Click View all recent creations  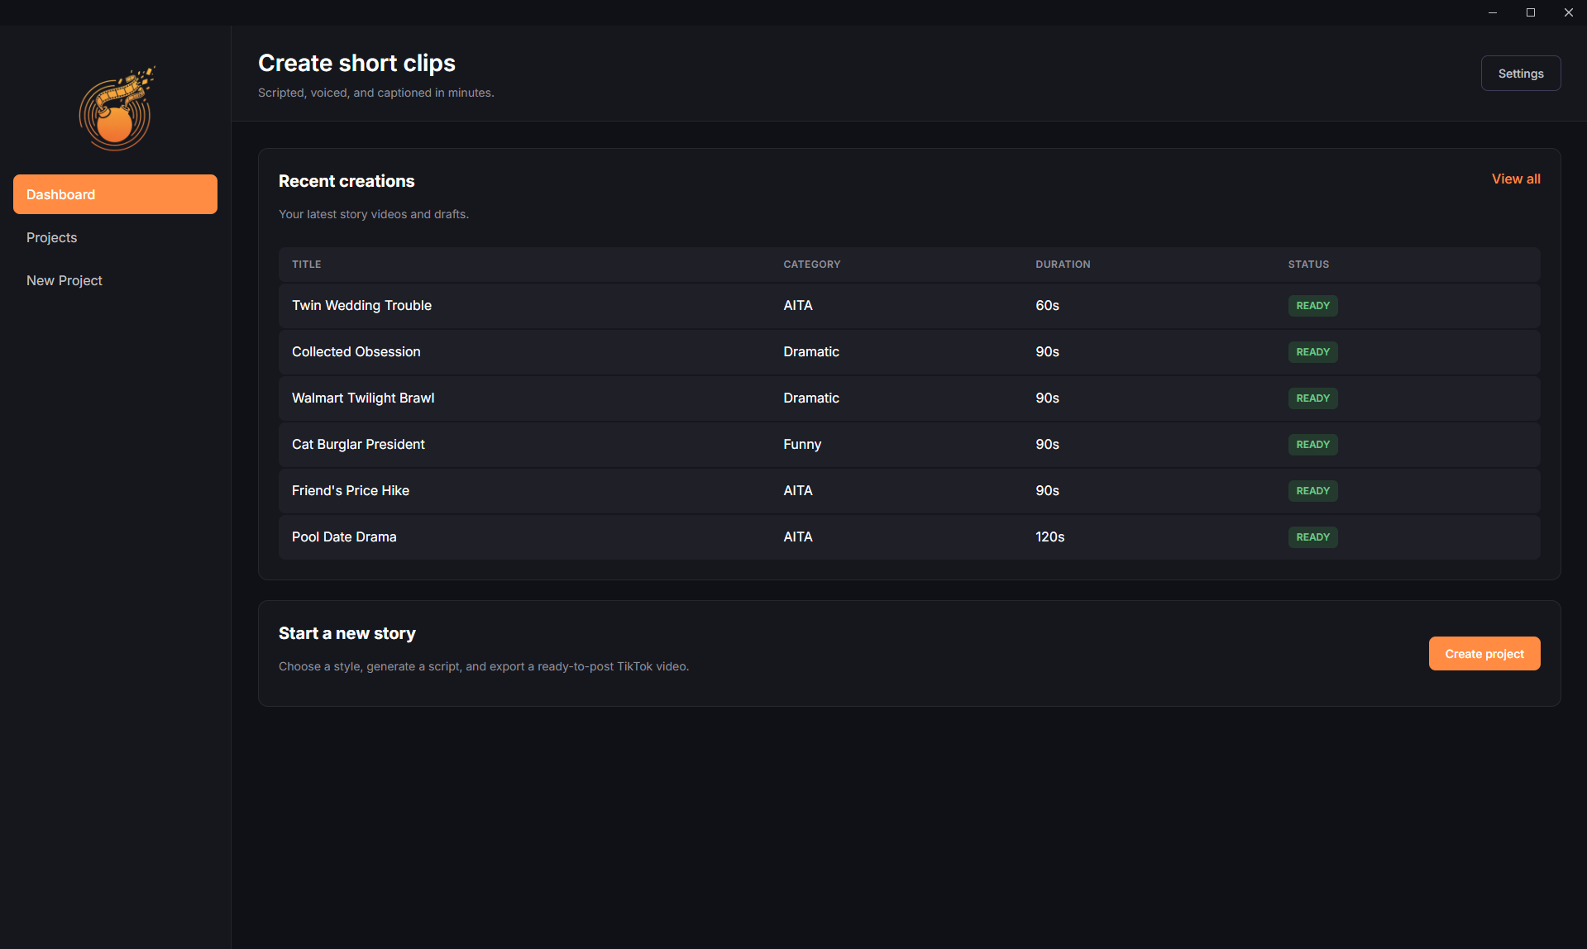pyautogui.click(x=1515, y=179)
